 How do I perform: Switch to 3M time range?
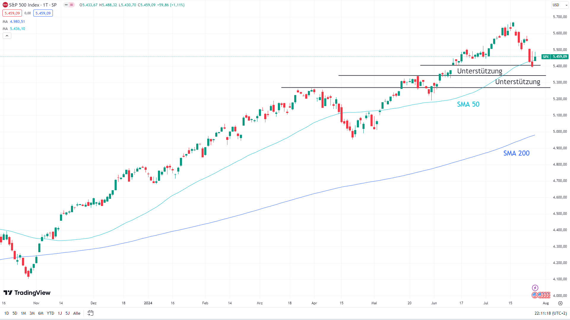point(32,313)
